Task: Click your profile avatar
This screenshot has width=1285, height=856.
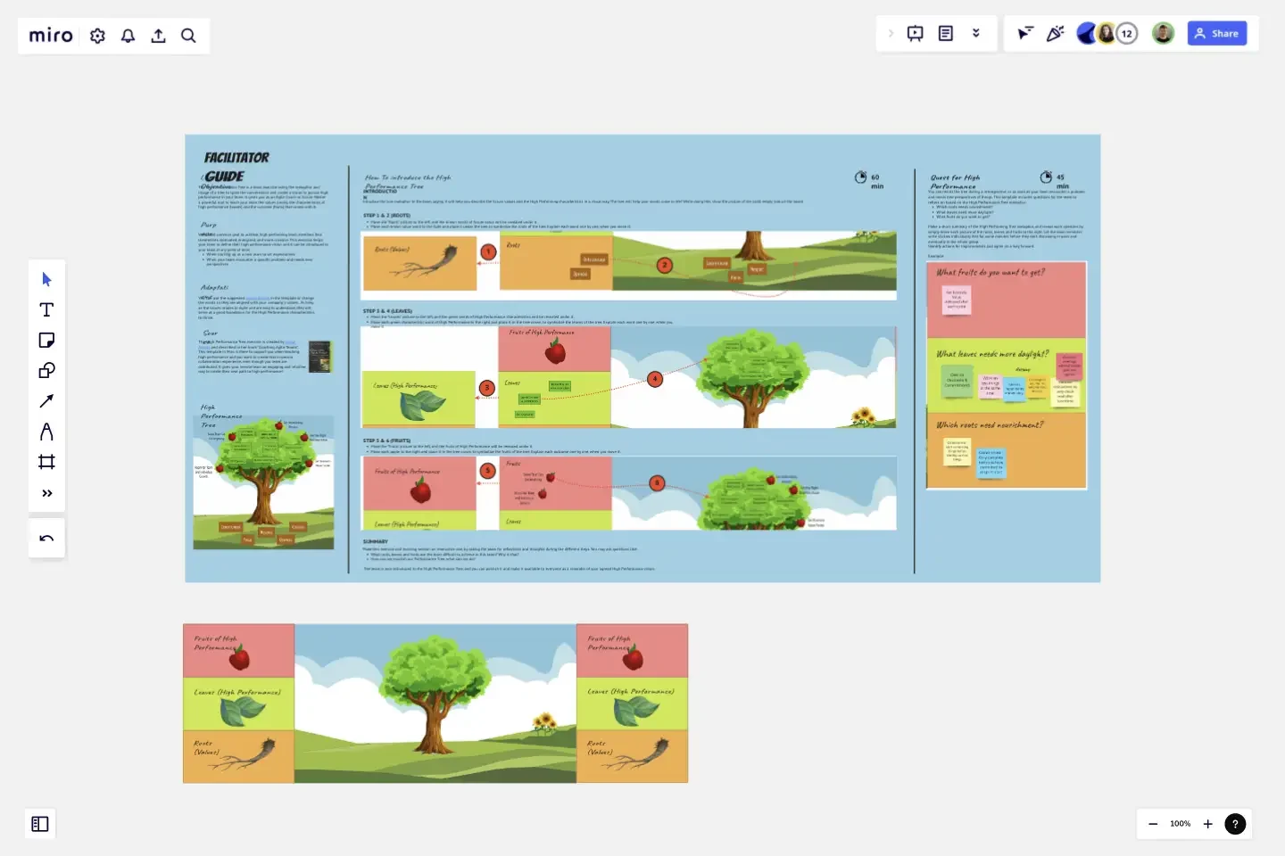Action: (1163, 34)
